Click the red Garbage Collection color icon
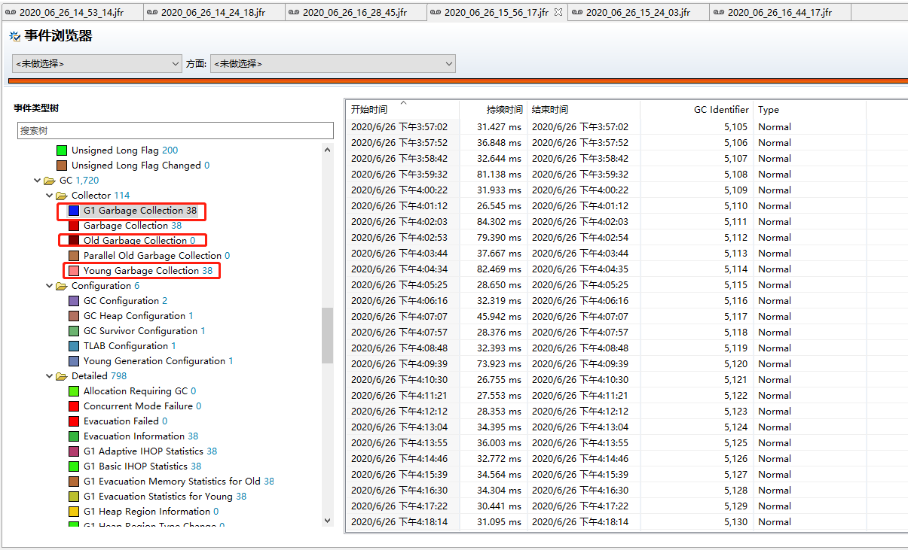The height and width of the screenshot is (550, 908). (x=74, y=226)
